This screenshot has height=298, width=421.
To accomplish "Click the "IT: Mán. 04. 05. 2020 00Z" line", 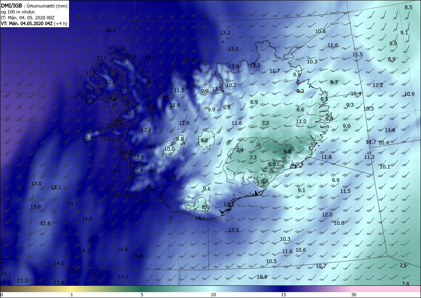I will tap(28, 18).
